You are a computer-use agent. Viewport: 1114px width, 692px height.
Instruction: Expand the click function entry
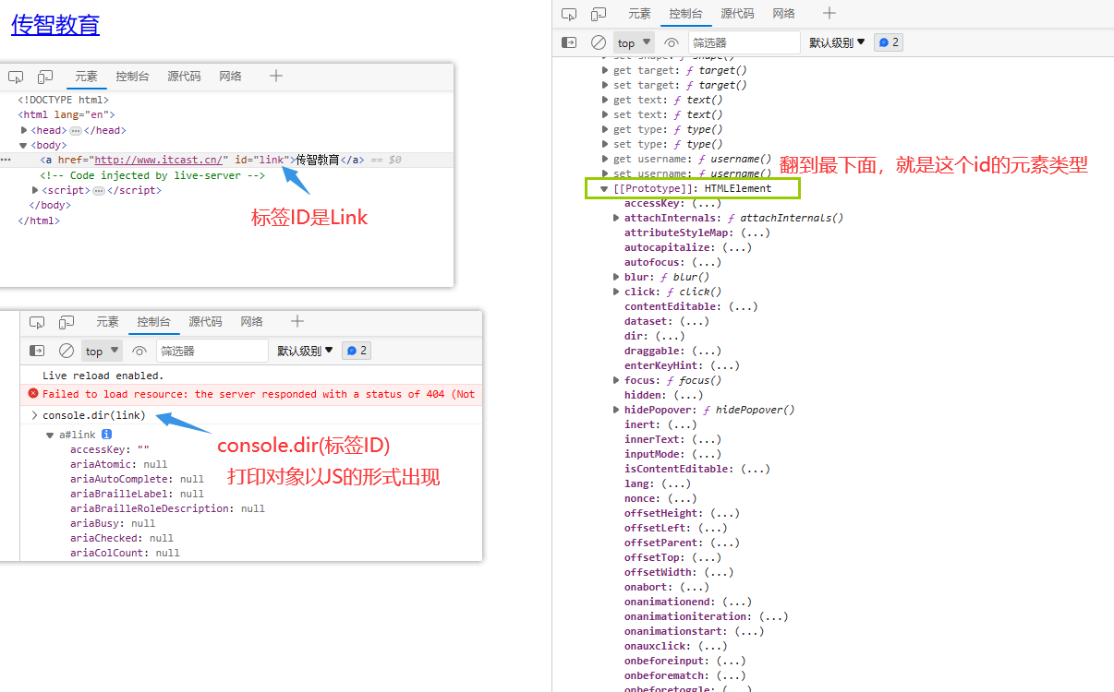(x=616, y=292)
